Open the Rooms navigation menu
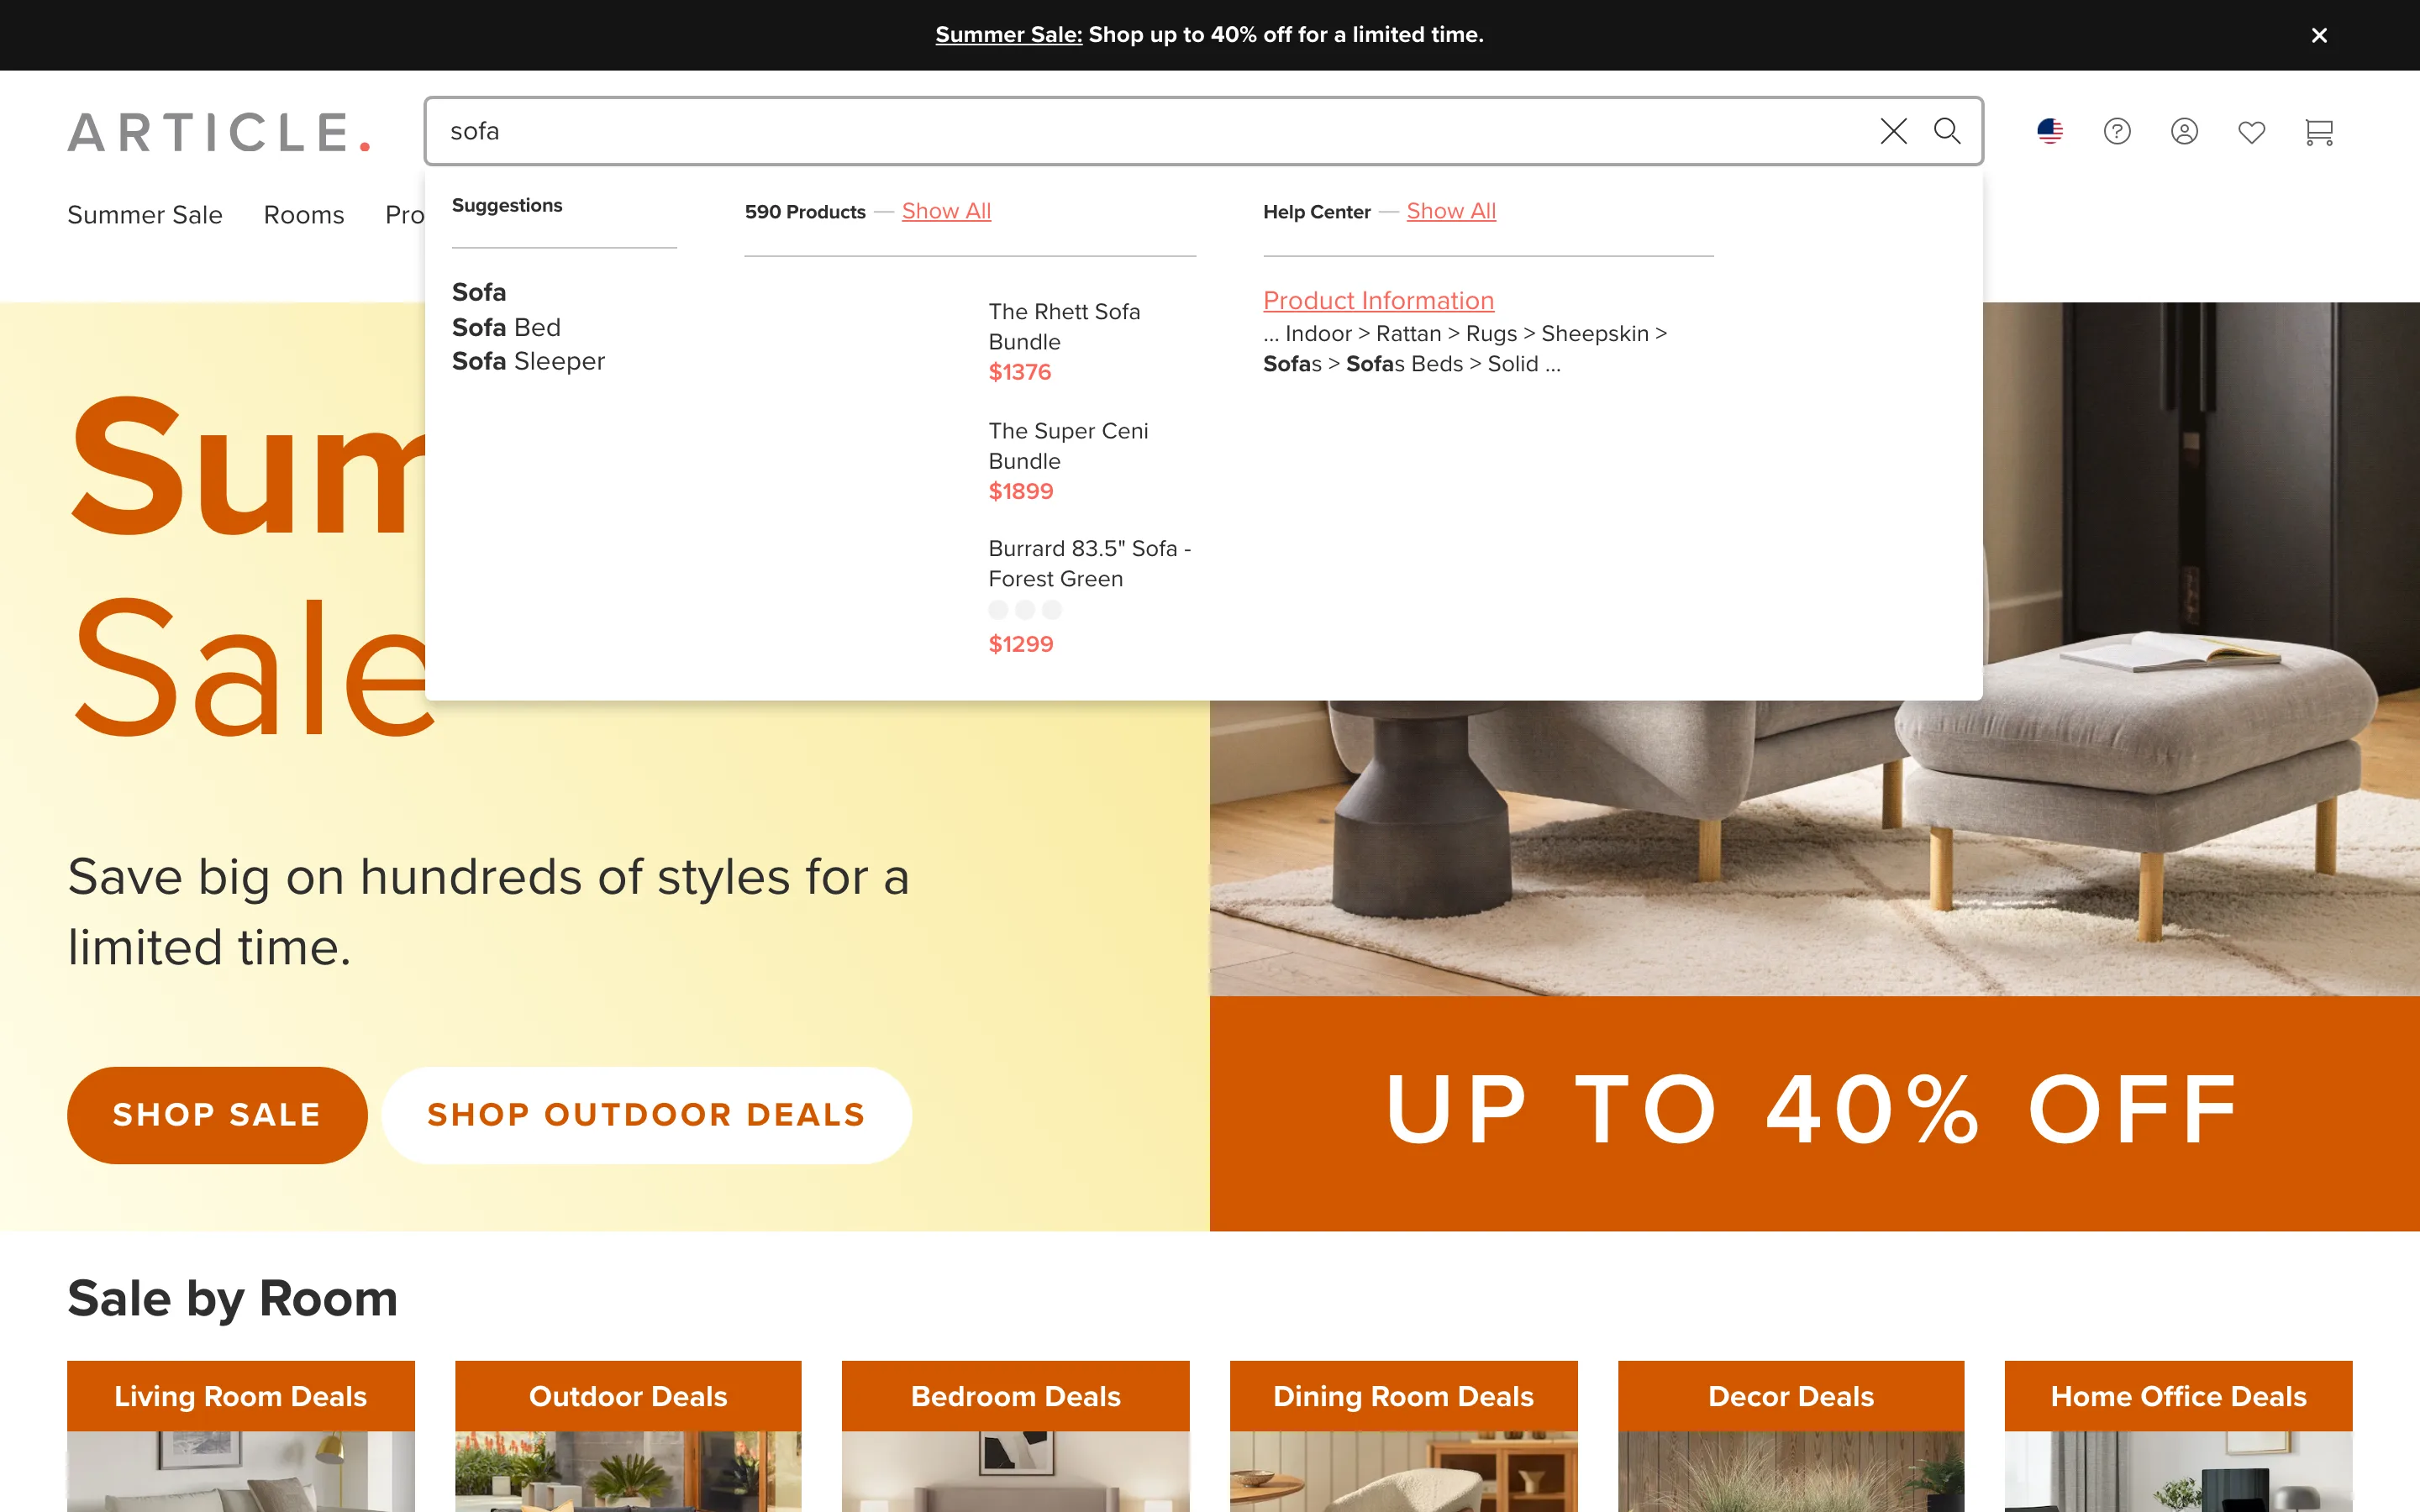The width and height of the screenshot is (2420, 1512). (304, 215)
